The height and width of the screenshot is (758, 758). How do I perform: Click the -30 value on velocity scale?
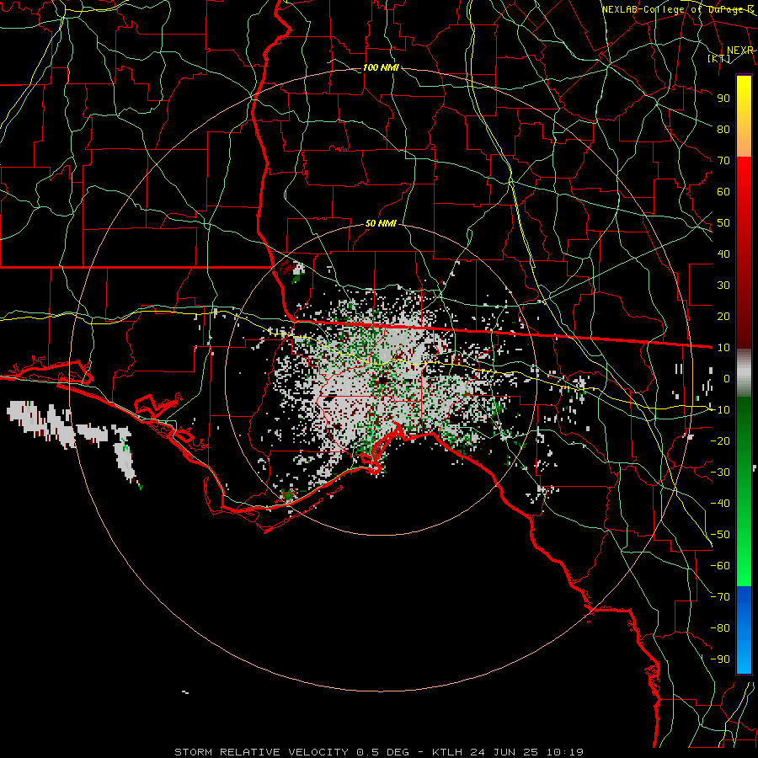(x=720, y=472)
